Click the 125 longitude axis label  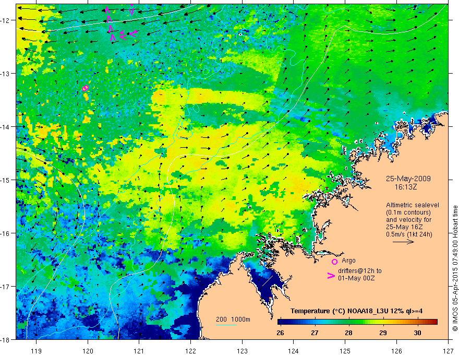point(345,351)
